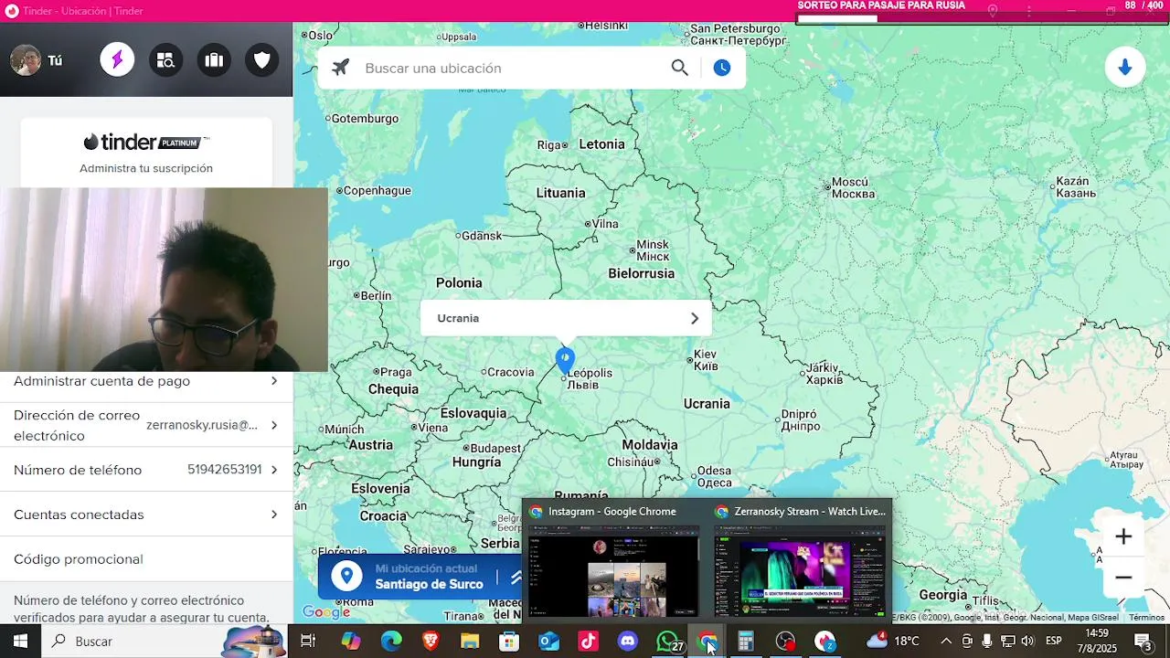Click the lightning bolt boost icon
Viewport: 1170px width, 658px height.
point(117,60)
